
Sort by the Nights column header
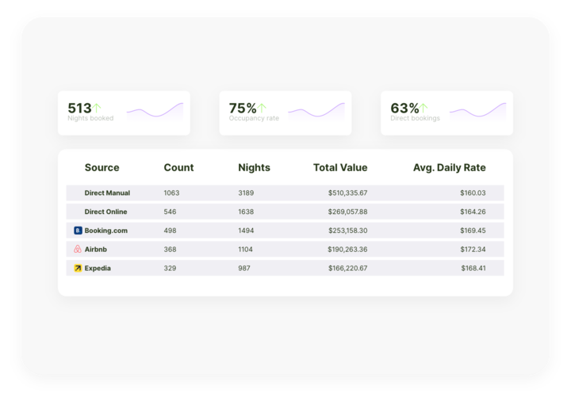(x=254, y=168)
